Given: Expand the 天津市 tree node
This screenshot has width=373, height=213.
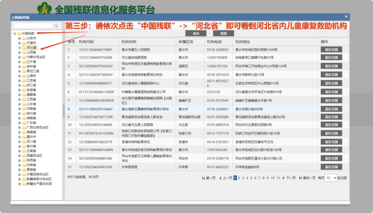Looking at the screenshot, I should tap(20, 43).
